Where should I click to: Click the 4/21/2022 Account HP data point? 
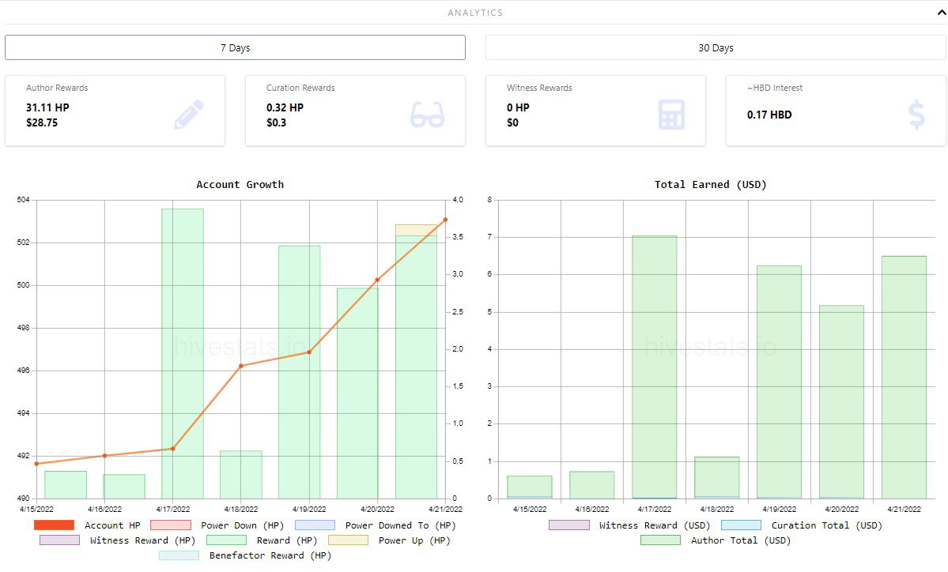coord(446,220)
